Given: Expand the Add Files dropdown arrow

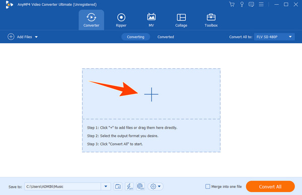Looking at the screenshot, I should point(36,37).
